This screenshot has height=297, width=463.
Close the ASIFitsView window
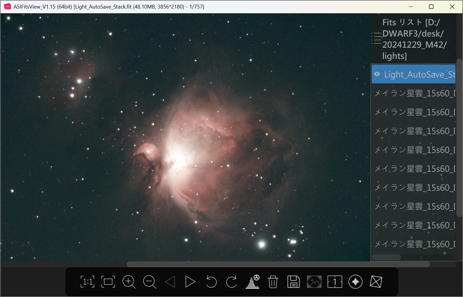(452, 6)
